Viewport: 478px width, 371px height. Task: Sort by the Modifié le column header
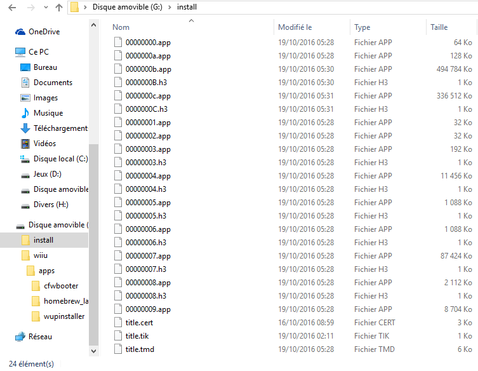click(x=295, y=27)
